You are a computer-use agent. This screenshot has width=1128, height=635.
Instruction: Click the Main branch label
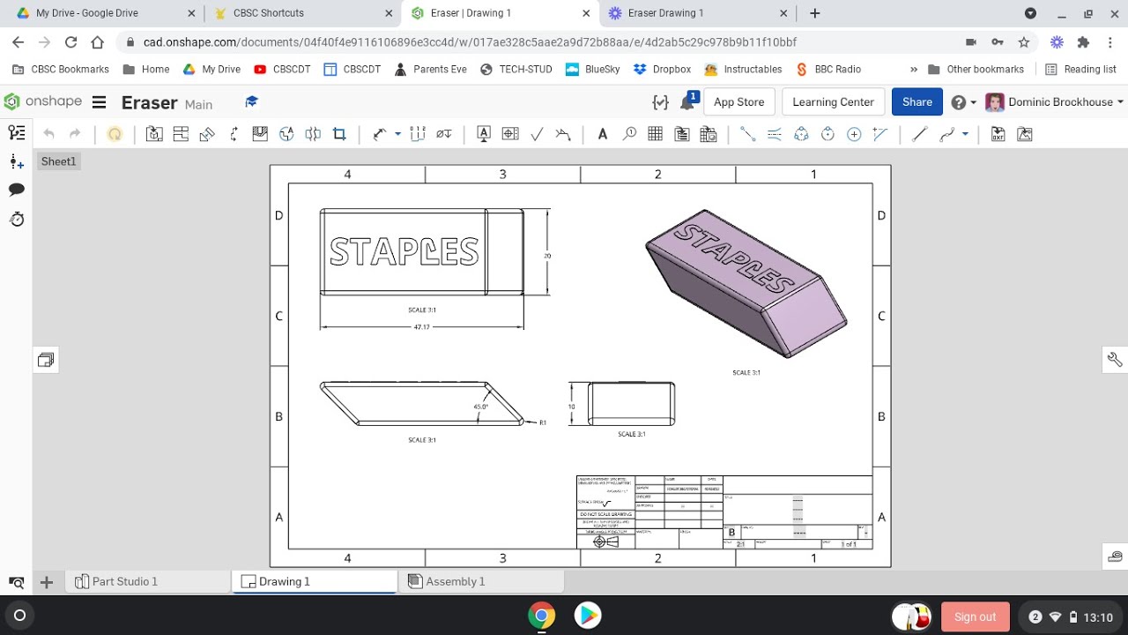pyautogui.click(x=198, y=104)
